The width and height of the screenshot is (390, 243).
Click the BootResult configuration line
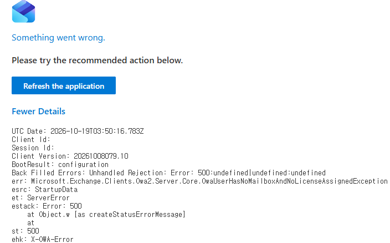pyautogui.click(x=60, y=165)
